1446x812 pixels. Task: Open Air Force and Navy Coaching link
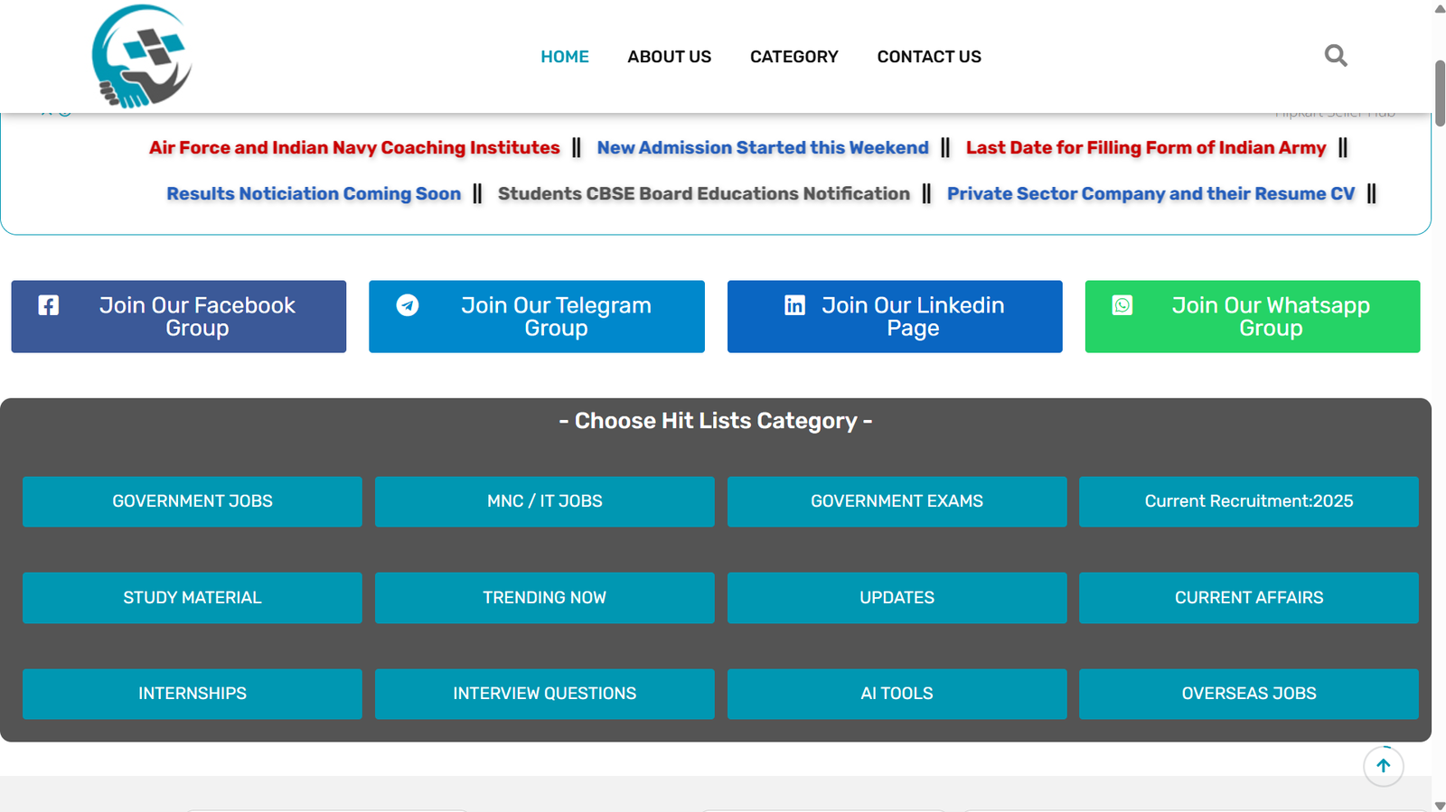[x=354, y=147]
